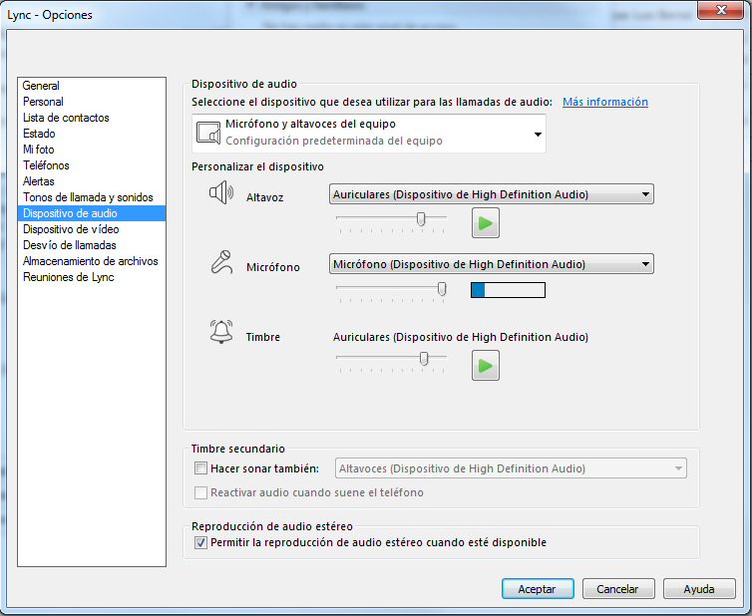
Task: Go to Lista de contactos settings
Action: [x=92, y=118]
